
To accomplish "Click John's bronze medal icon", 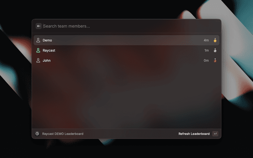I will point(215,60).
